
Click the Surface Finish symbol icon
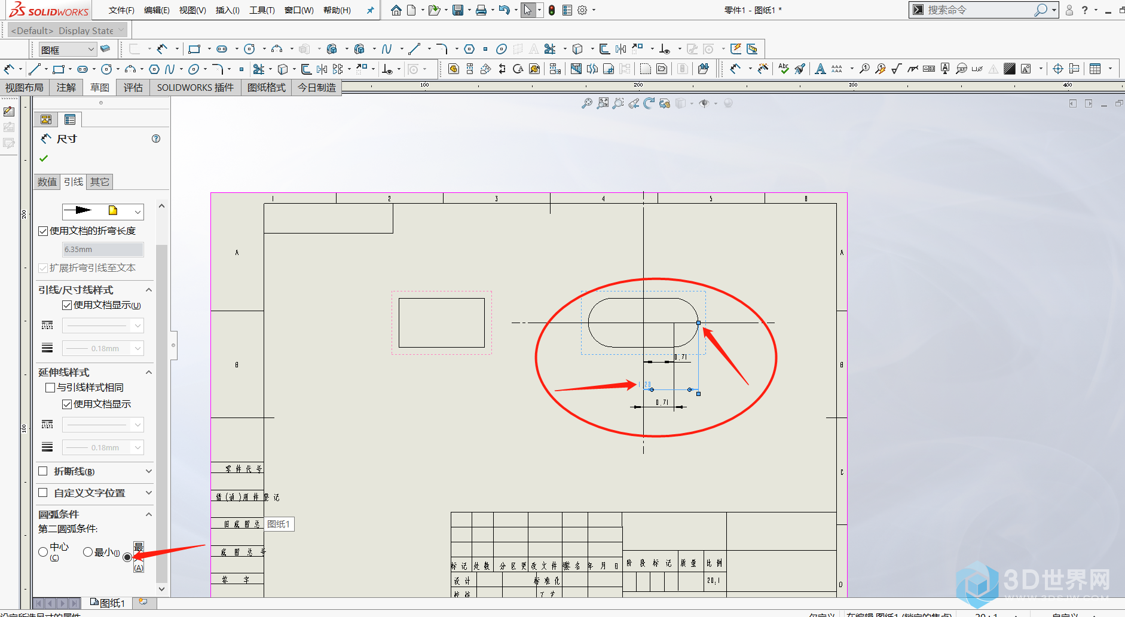point(896,69)
